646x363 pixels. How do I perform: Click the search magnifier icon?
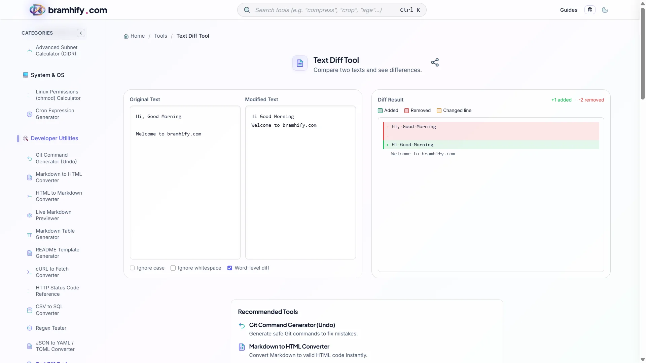click(247, 10)
